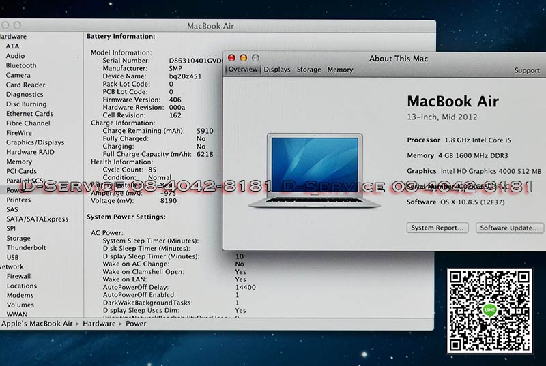Click the Full Charge Capacity value 6218
Image resolution: width=546 pixels, height=366 pixels.
point(205,154)
